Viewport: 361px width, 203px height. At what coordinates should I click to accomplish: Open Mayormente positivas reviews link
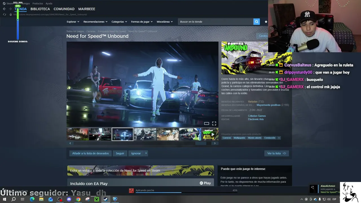click(268, 105)
